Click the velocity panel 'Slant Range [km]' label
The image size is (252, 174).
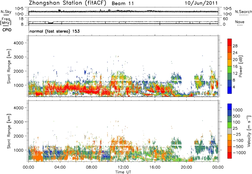click(x=9, y=131)
